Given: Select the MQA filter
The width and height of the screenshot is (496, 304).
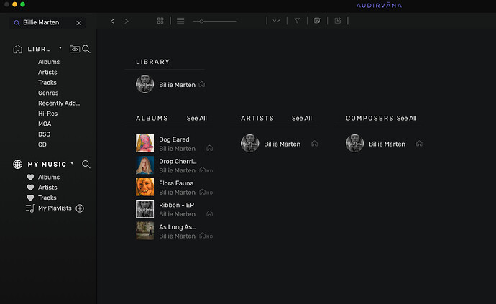Looking at the screenshot, I should pos(45,124).
